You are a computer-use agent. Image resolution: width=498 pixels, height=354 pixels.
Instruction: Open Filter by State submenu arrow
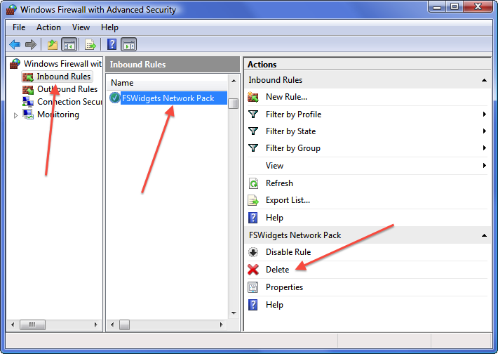tap(485, 131)
